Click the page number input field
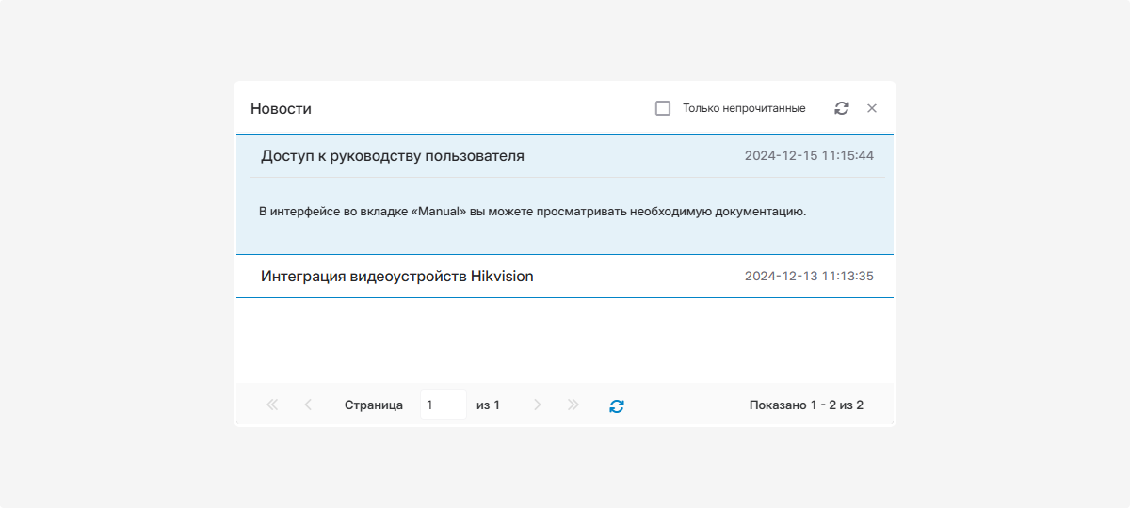This screenshot has width=1130, height=508. (443, 405)
